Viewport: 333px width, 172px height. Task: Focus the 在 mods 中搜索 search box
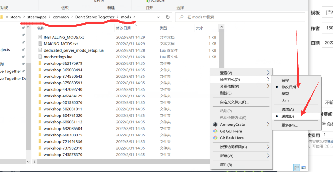tap(240, 17)
